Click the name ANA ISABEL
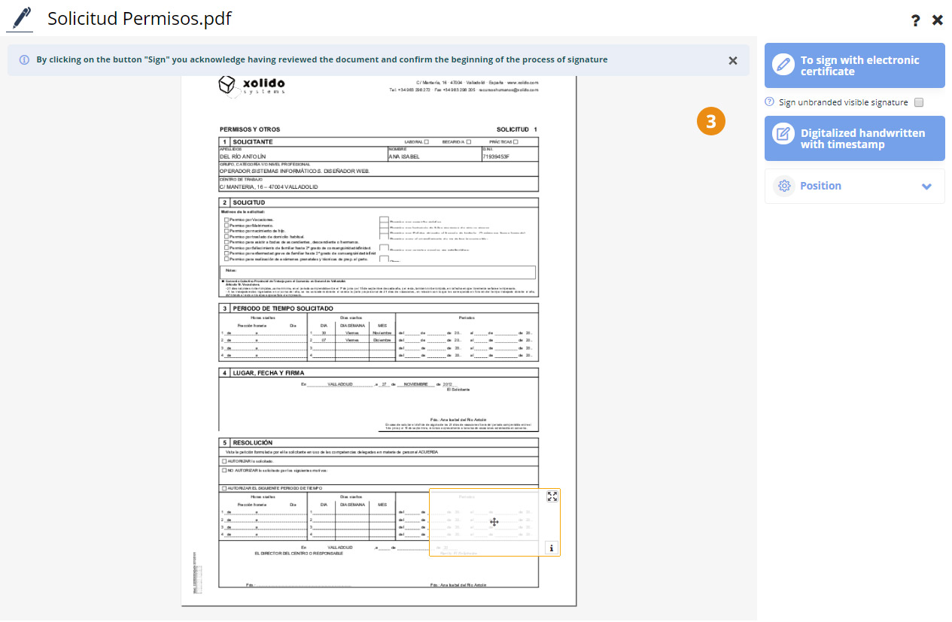Viewport: 952px width, 622px height. pyautogui.click(x=404, y=156)
